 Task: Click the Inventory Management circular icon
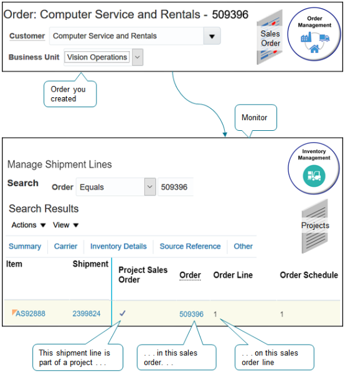pyautogui.click(x=314, y=168)
